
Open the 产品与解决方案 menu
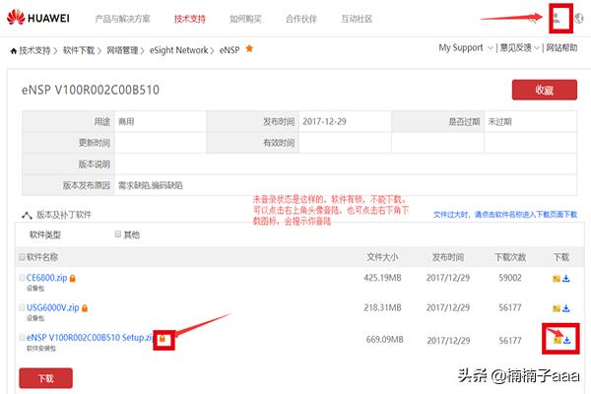click(122, 19)
